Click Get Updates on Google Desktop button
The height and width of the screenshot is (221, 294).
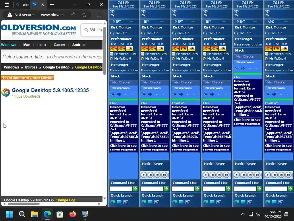pyautogui.click(x=28, y=78)
